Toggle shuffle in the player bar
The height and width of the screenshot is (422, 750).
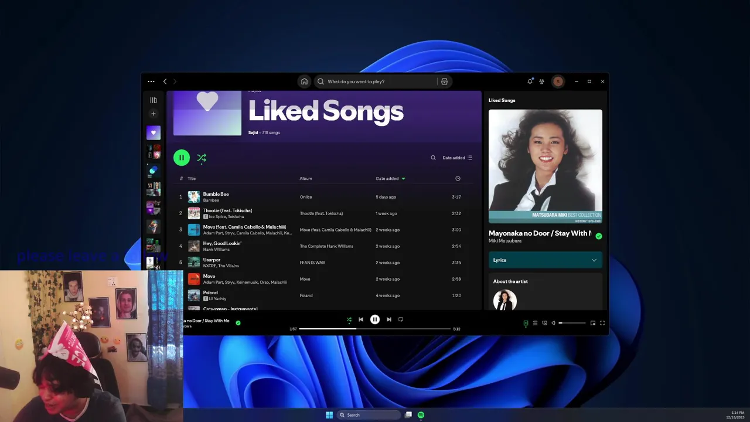tap(349, 319)
